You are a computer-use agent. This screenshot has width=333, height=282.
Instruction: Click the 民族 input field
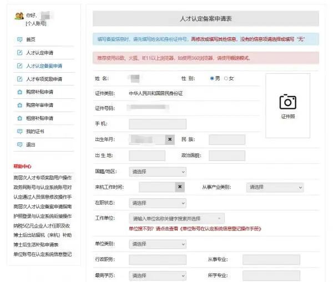coord(227,139)
